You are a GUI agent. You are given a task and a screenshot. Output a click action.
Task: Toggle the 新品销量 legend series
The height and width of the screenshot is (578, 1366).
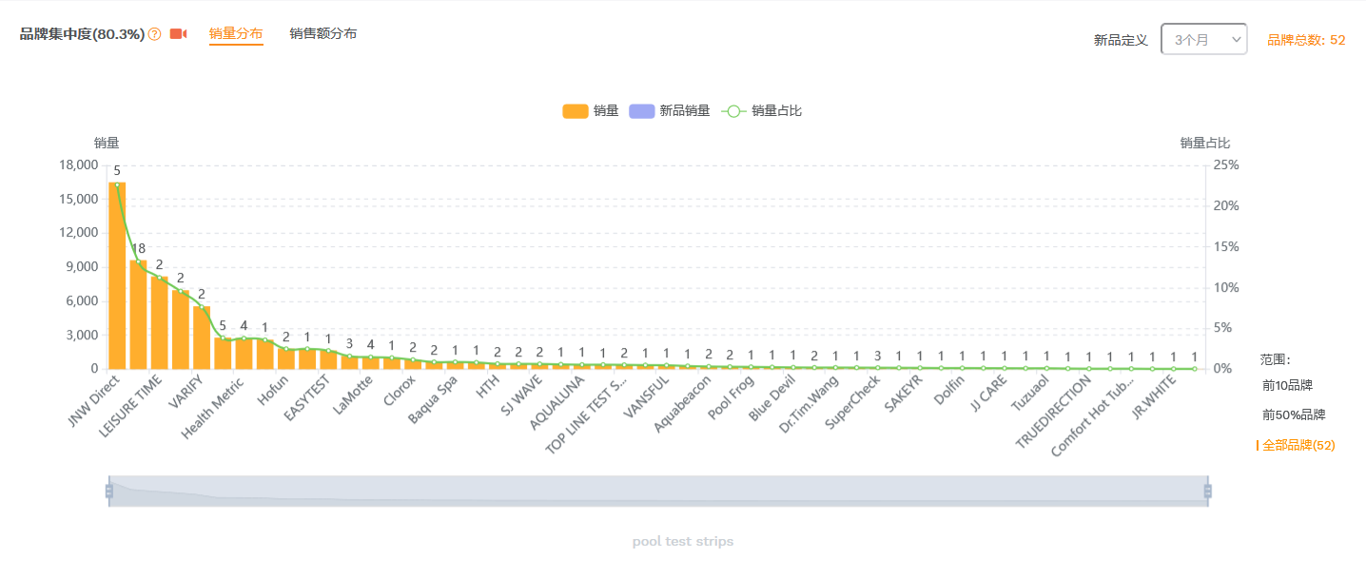click(x=670, y=111)
